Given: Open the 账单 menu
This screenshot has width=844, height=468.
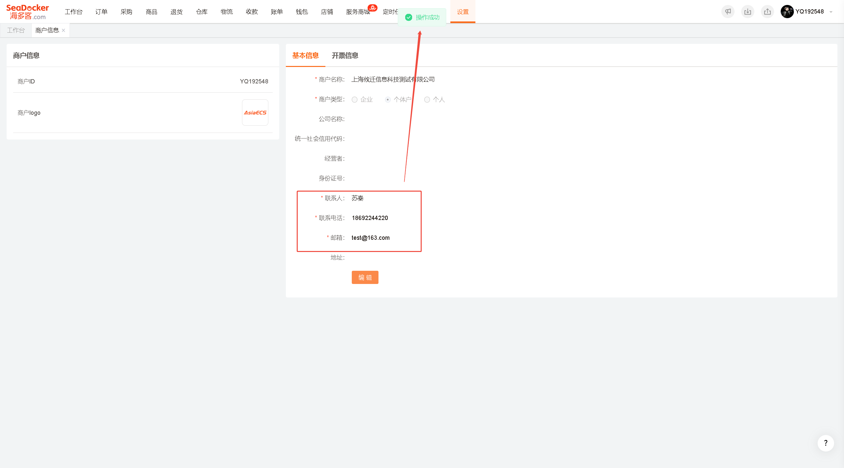Looking at the screenshot, I should click(x=277, y=12).
